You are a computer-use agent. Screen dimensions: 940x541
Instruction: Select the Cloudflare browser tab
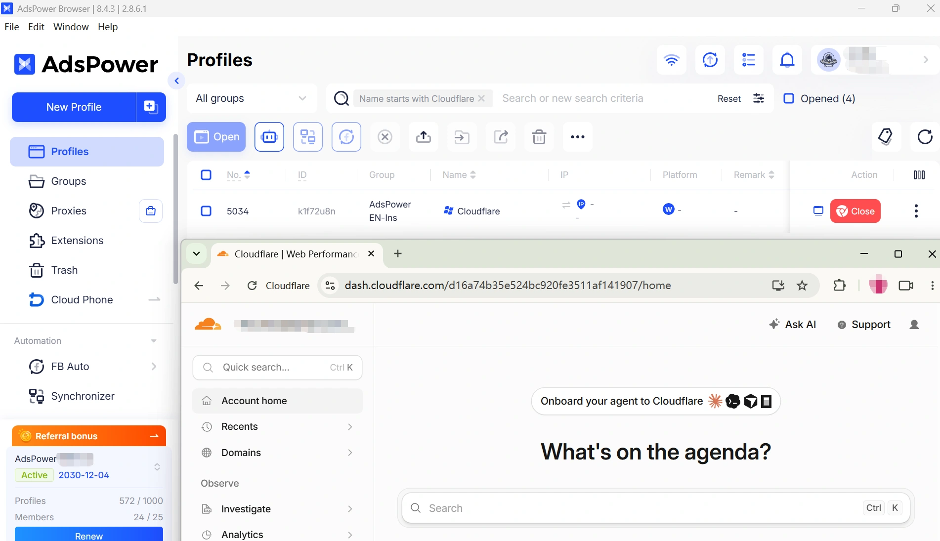(297, 254)
